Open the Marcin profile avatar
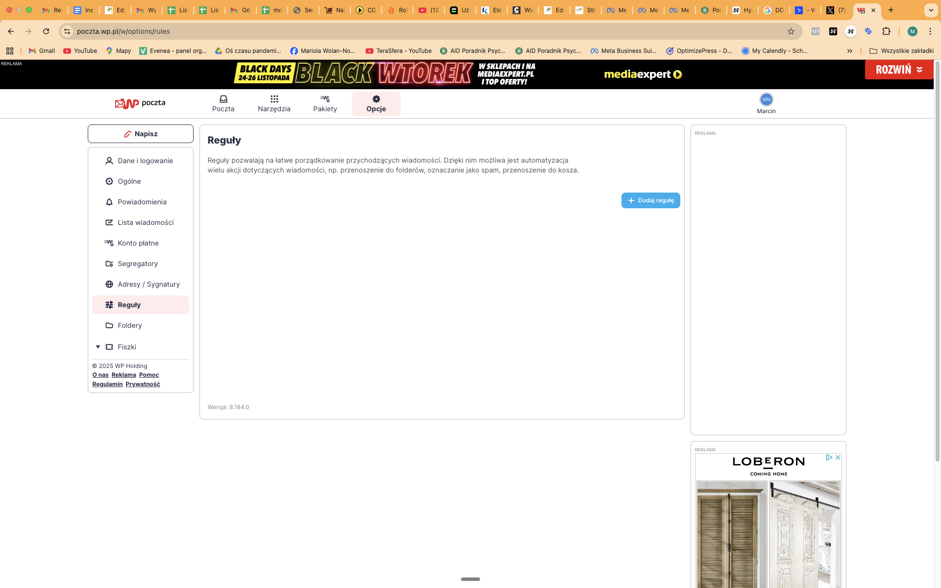 coord(766,99)
